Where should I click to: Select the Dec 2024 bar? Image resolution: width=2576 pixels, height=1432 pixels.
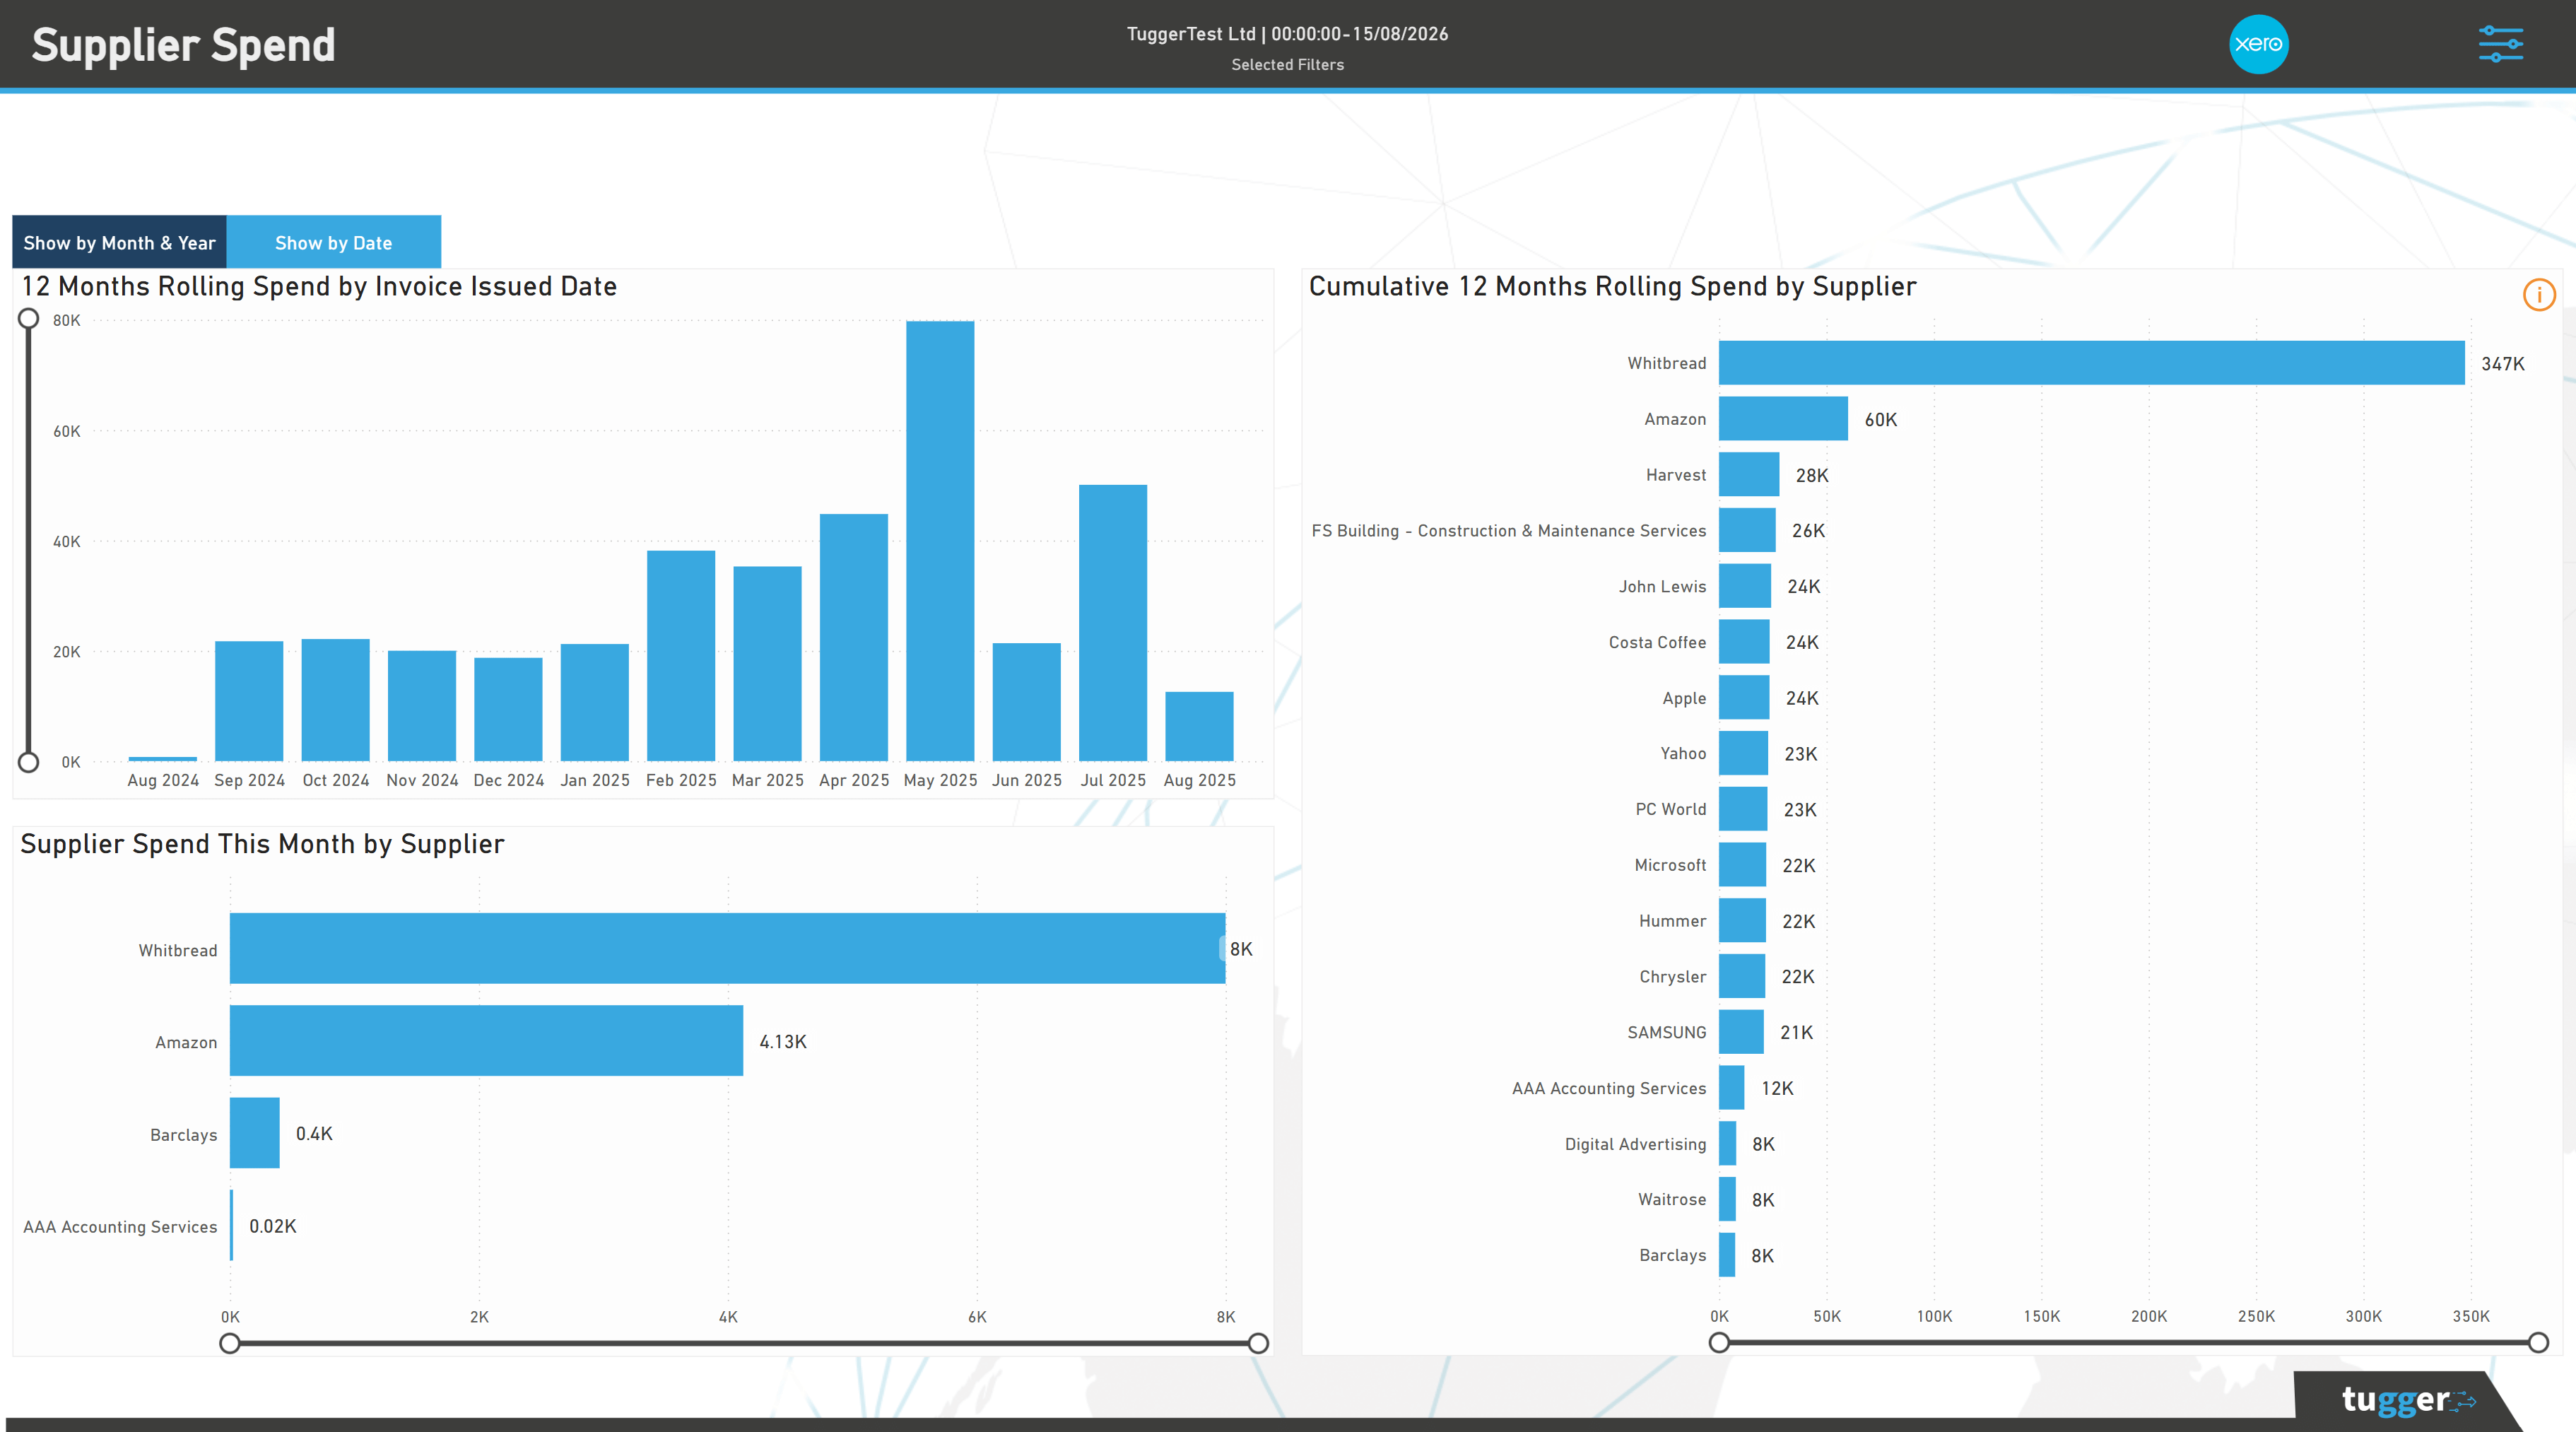click(508, 709)
